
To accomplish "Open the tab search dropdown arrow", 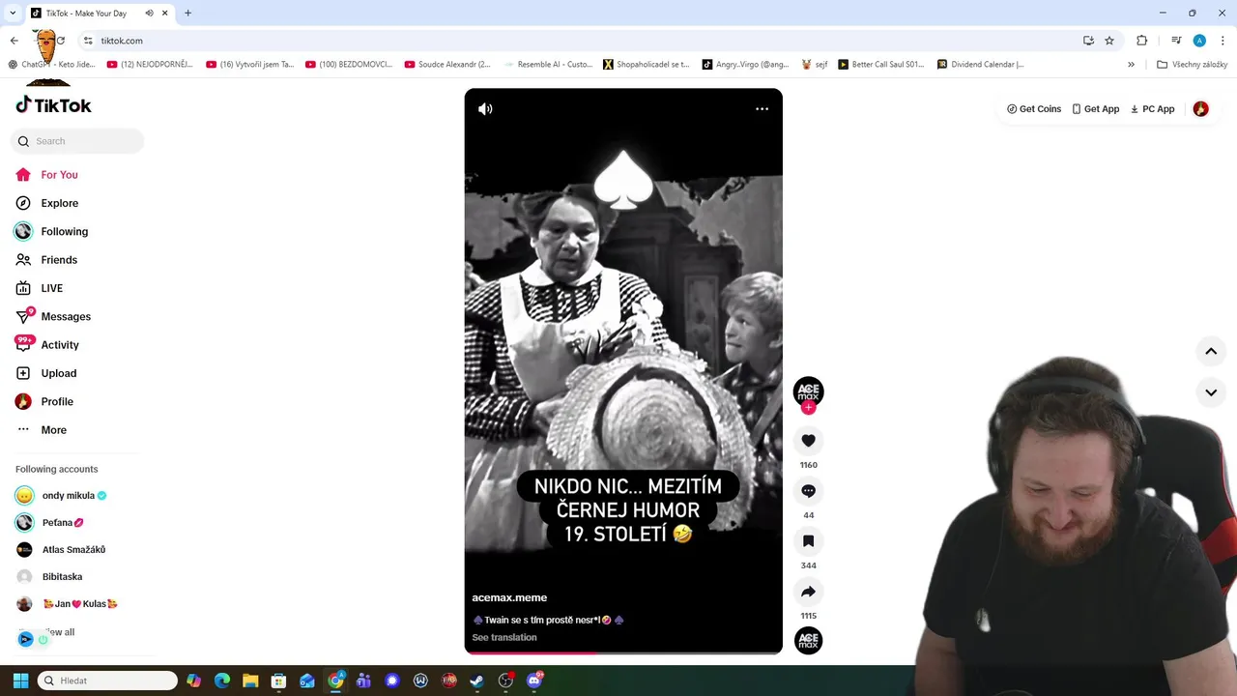I will click(12, 14).
